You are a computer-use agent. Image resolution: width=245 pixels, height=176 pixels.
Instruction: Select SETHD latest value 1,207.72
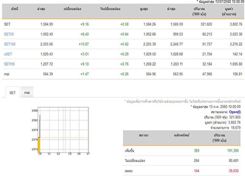[x=46, y=64]
